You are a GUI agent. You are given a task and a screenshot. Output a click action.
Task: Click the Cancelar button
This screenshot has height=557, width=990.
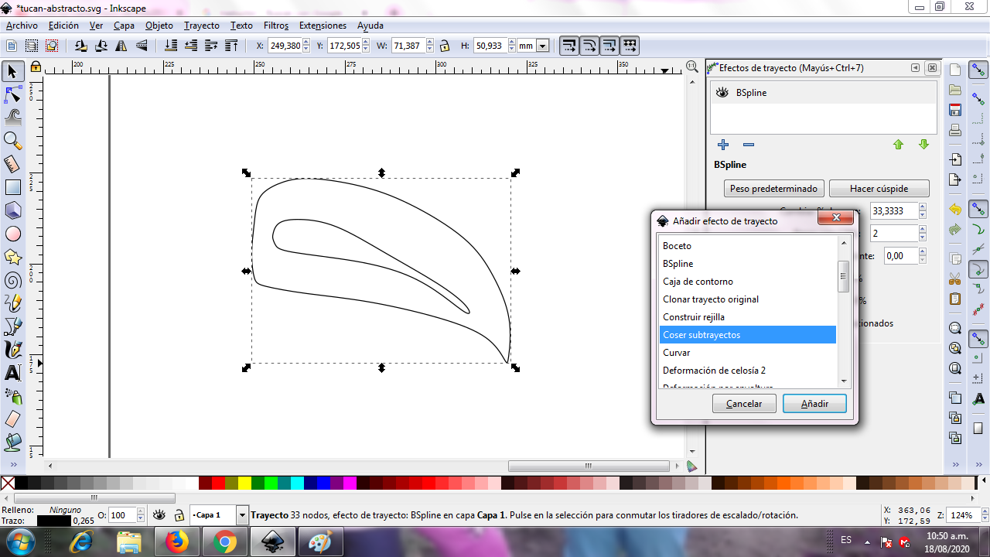[x=744, y=404]
